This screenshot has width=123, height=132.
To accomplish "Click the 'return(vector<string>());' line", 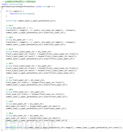I will pos(22,14).
